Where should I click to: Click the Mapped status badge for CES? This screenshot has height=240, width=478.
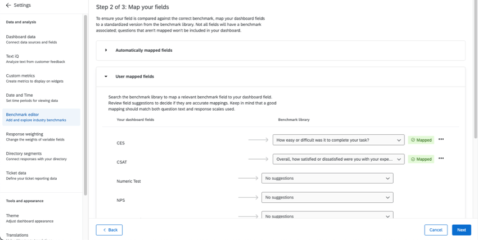click(x=421, y=140)
